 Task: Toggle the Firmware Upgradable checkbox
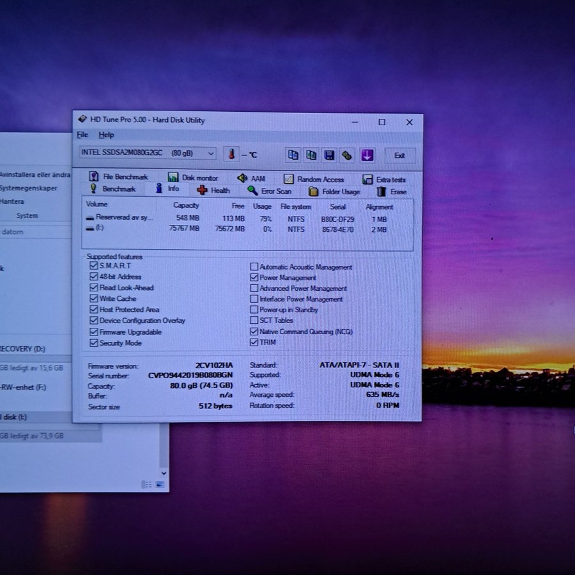coord(94,332)
